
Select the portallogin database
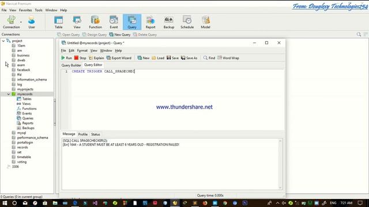[x=25, y=143]
